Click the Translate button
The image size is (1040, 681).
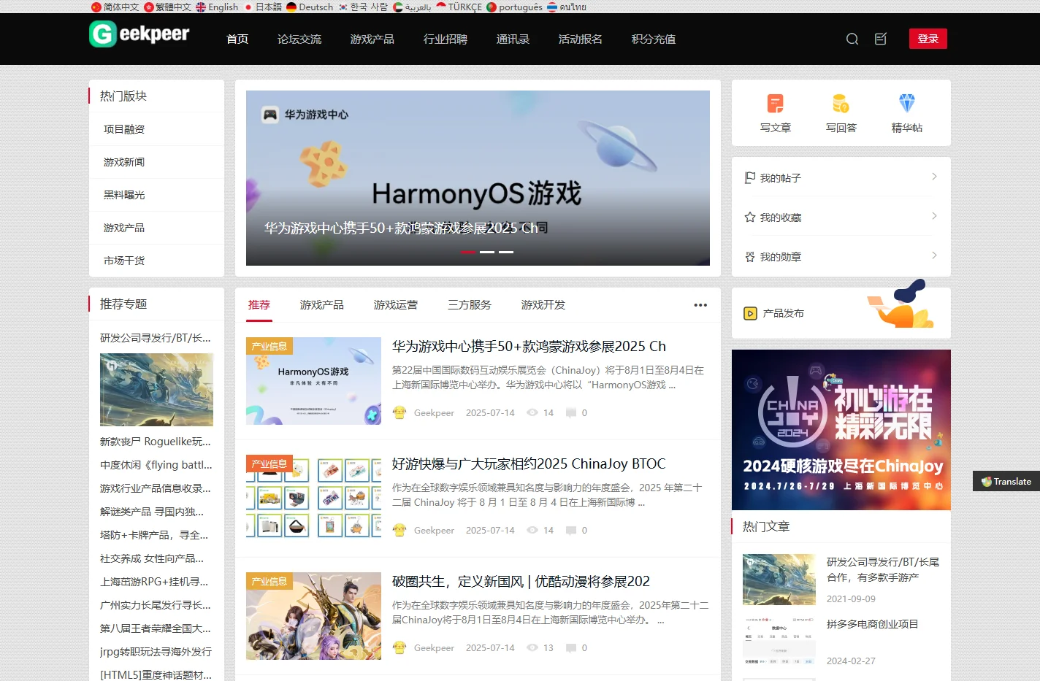(1006, 482)
